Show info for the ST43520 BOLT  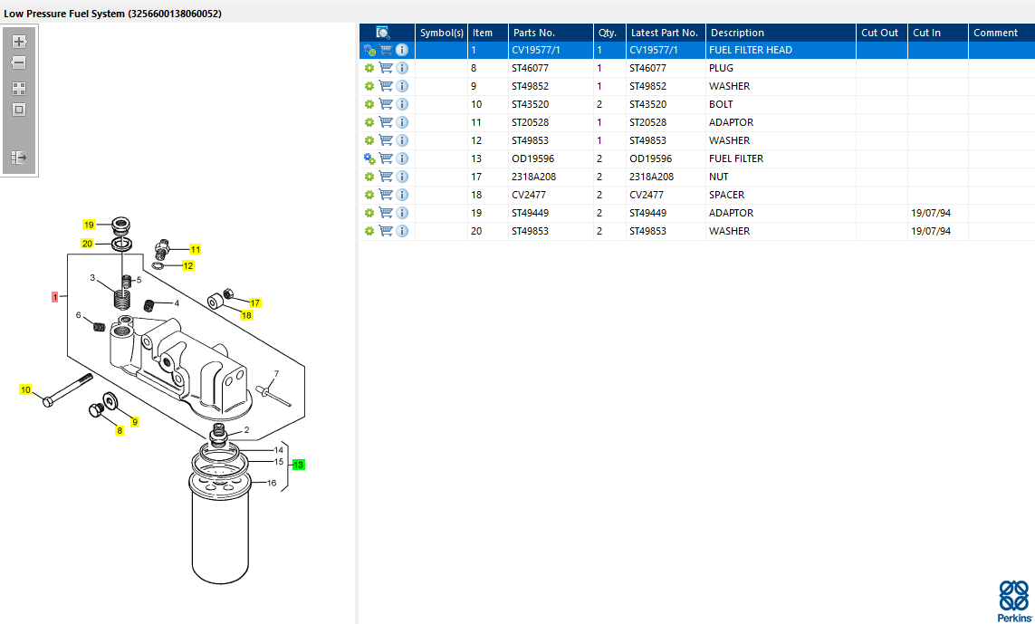[x=402, y=104]
